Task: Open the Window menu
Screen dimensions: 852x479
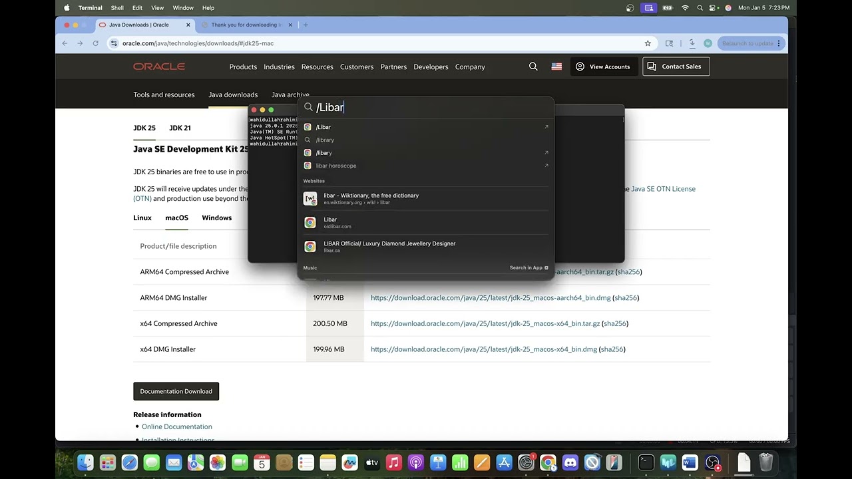Action: (183, 8)
